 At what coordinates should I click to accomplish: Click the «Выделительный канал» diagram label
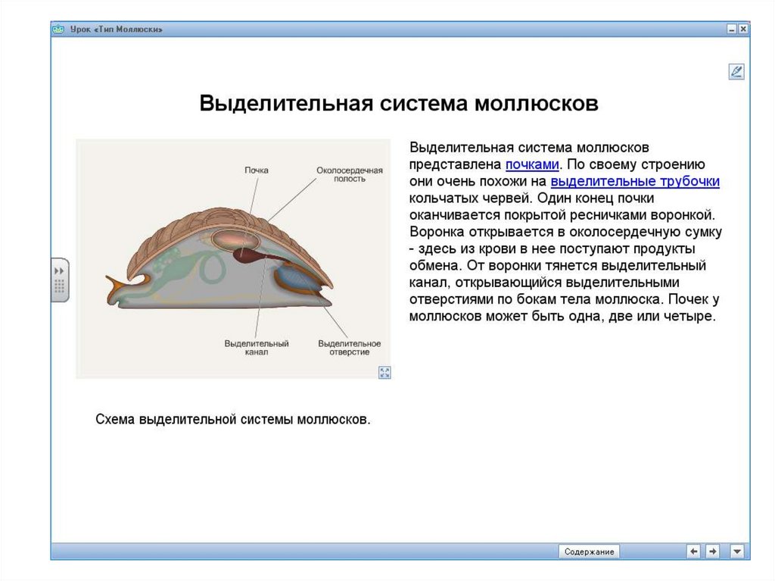256,348
